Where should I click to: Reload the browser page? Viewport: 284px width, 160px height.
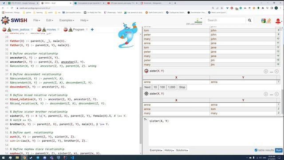tap(12, 8)
